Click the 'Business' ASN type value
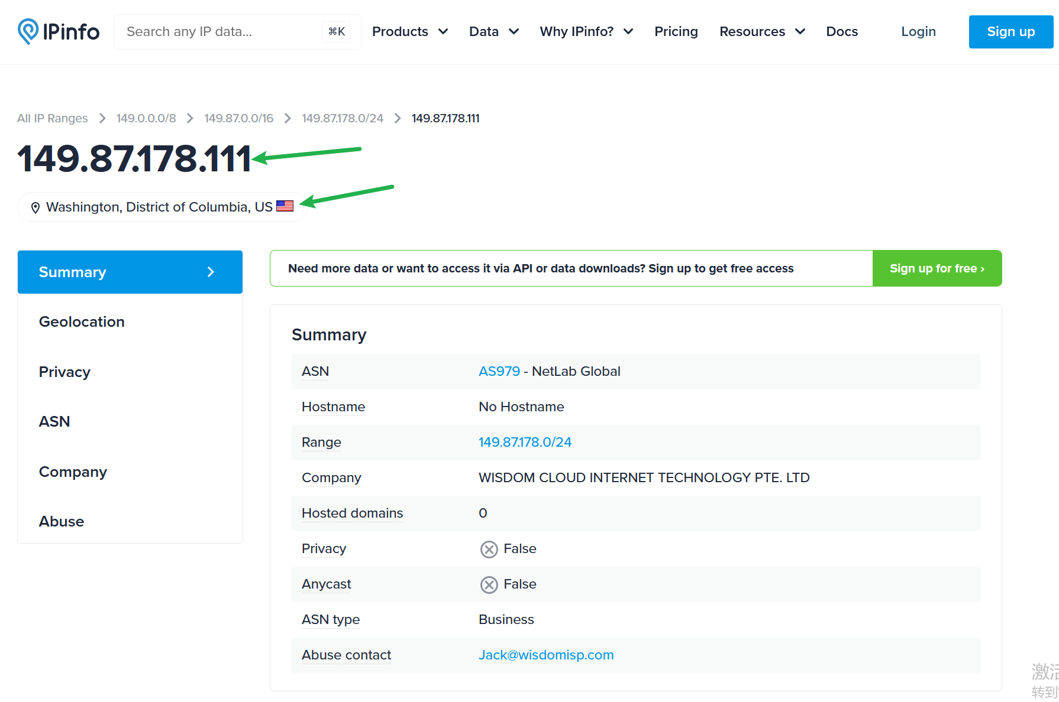Image resolution: width=1059 pixels, height=702 pixels. 506,619
